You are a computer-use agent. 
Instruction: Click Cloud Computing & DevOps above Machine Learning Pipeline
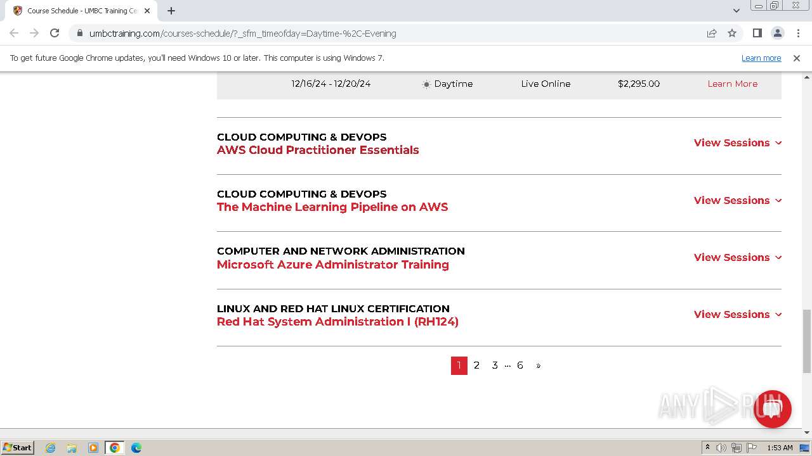tap(301, 194)
